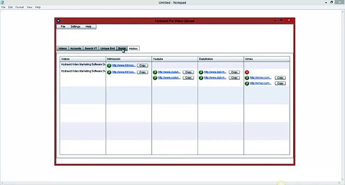Click the Youtube column header
The height and width of the screenshot is (185, 345).
[x=175, y=59]
